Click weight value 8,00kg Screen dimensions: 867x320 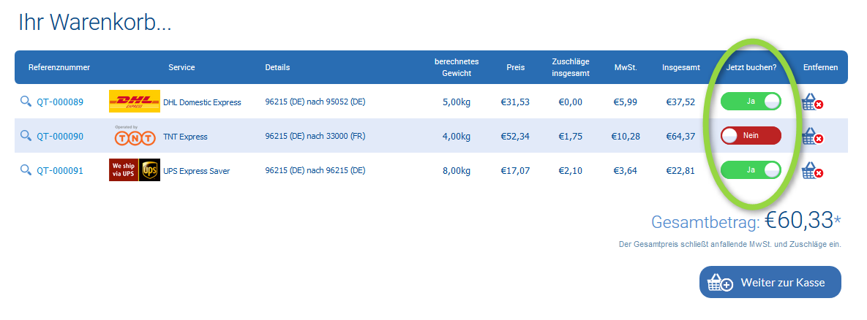(457, 170)
